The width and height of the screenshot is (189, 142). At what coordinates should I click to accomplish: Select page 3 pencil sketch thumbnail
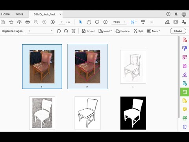(x=133, y=67)
